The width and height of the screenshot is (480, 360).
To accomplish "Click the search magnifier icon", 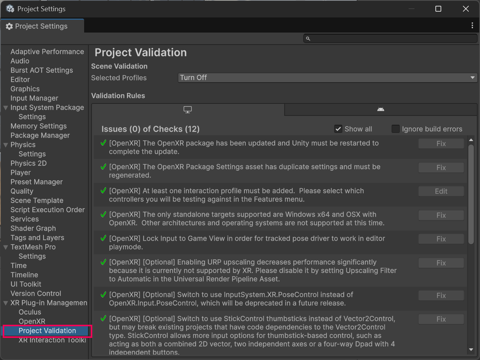I will (308, 38).
